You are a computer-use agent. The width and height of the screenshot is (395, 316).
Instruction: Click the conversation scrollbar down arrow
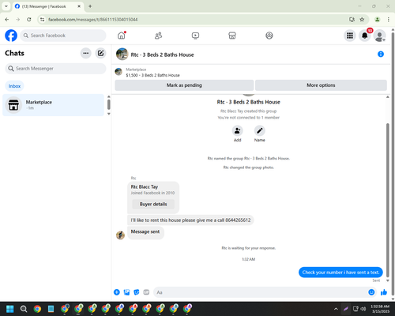[x=388, y=280]
